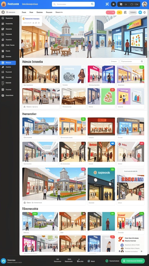Click the yellow pill button in toolbar
This screenshot has height=266, width=149.
120,12
